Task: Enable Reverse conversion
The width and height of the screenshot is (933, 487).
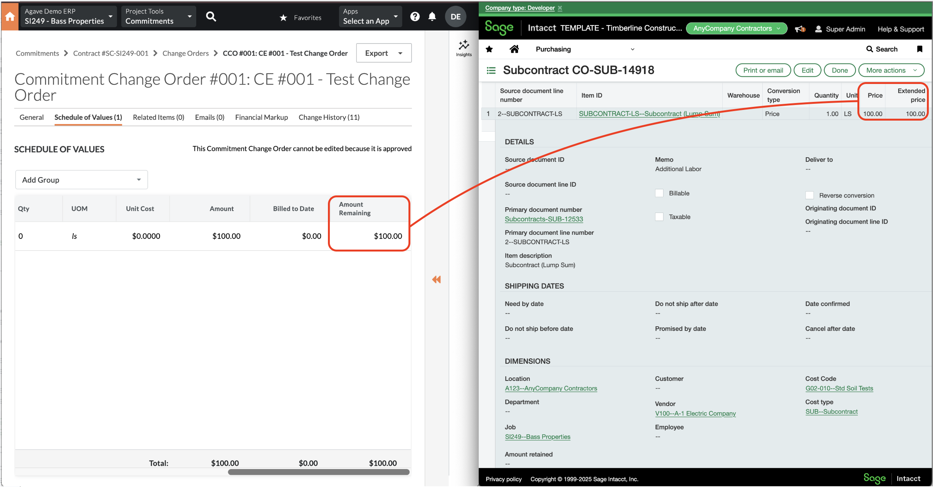Action: (810, 195)
